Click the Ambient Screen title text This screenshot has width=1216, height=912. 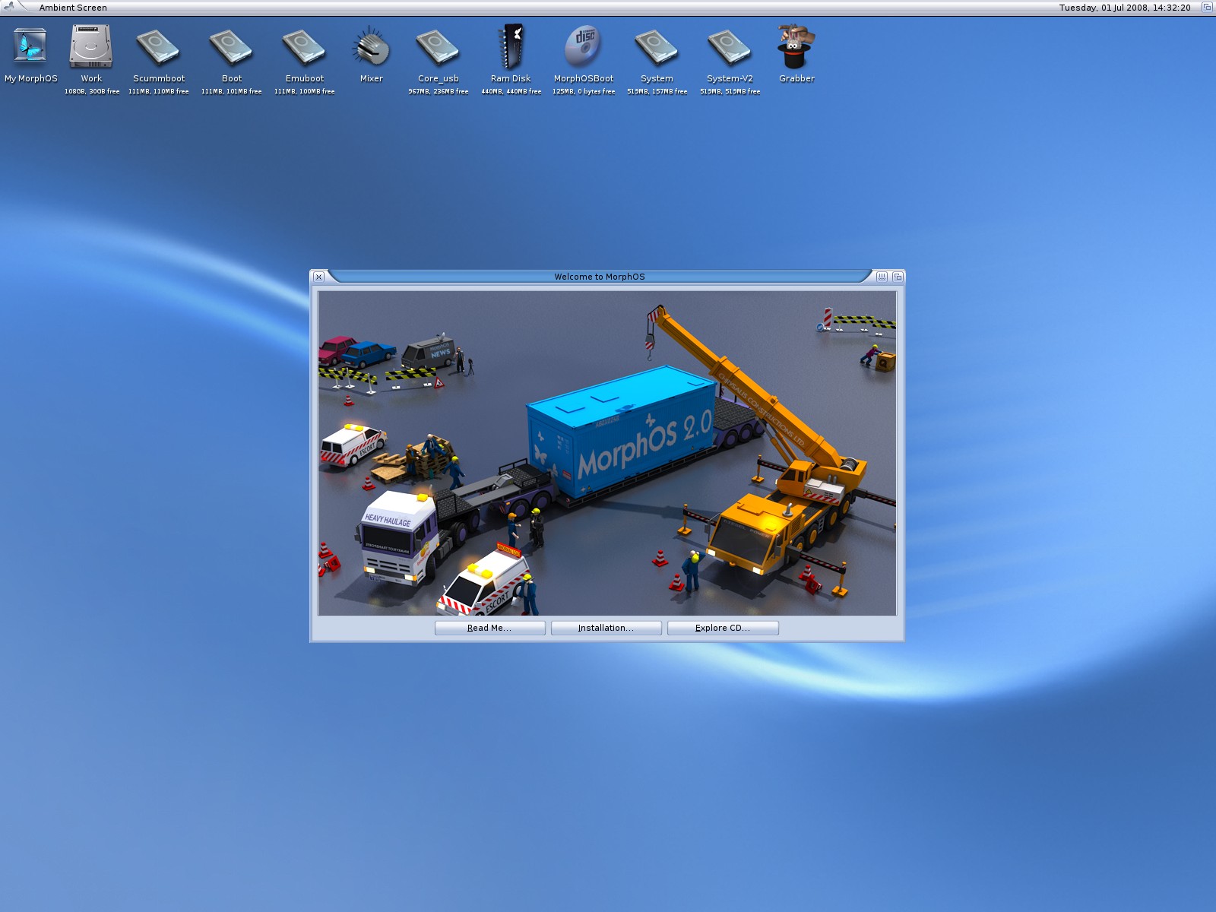tap(73, 8)
